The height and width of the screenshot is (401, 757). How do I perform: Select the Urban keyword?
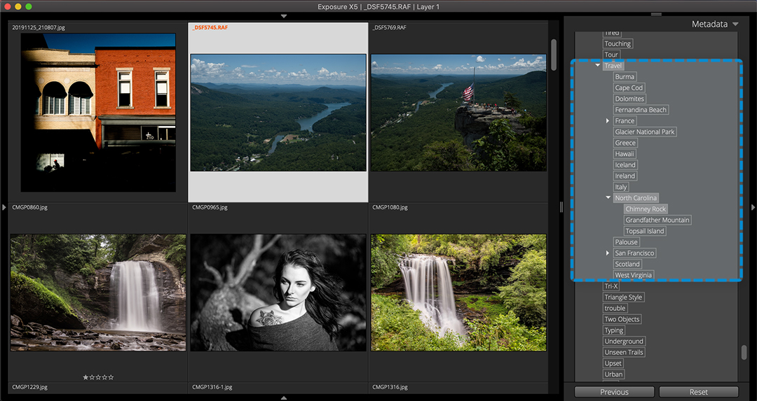click(x=613, y=374)
